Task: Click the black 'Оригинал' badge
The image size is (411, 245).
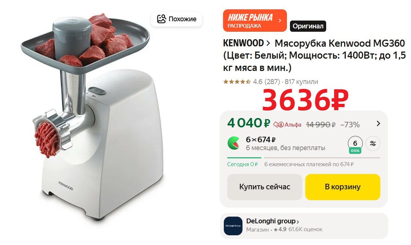Action: pyautogui.click(x=308, y=26)
